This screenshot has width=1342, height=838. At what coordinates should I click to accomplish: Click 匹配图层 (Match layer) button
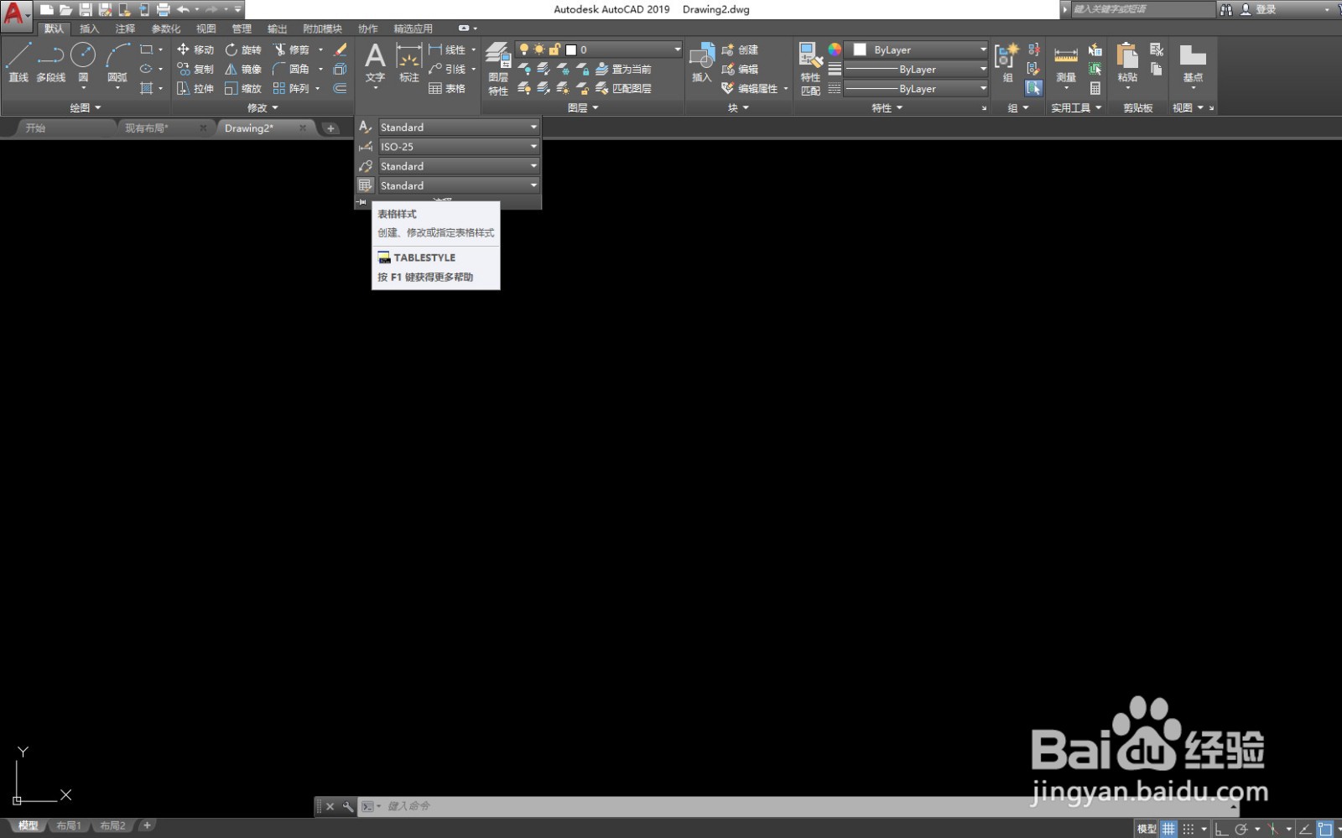(x=623, y=88)
